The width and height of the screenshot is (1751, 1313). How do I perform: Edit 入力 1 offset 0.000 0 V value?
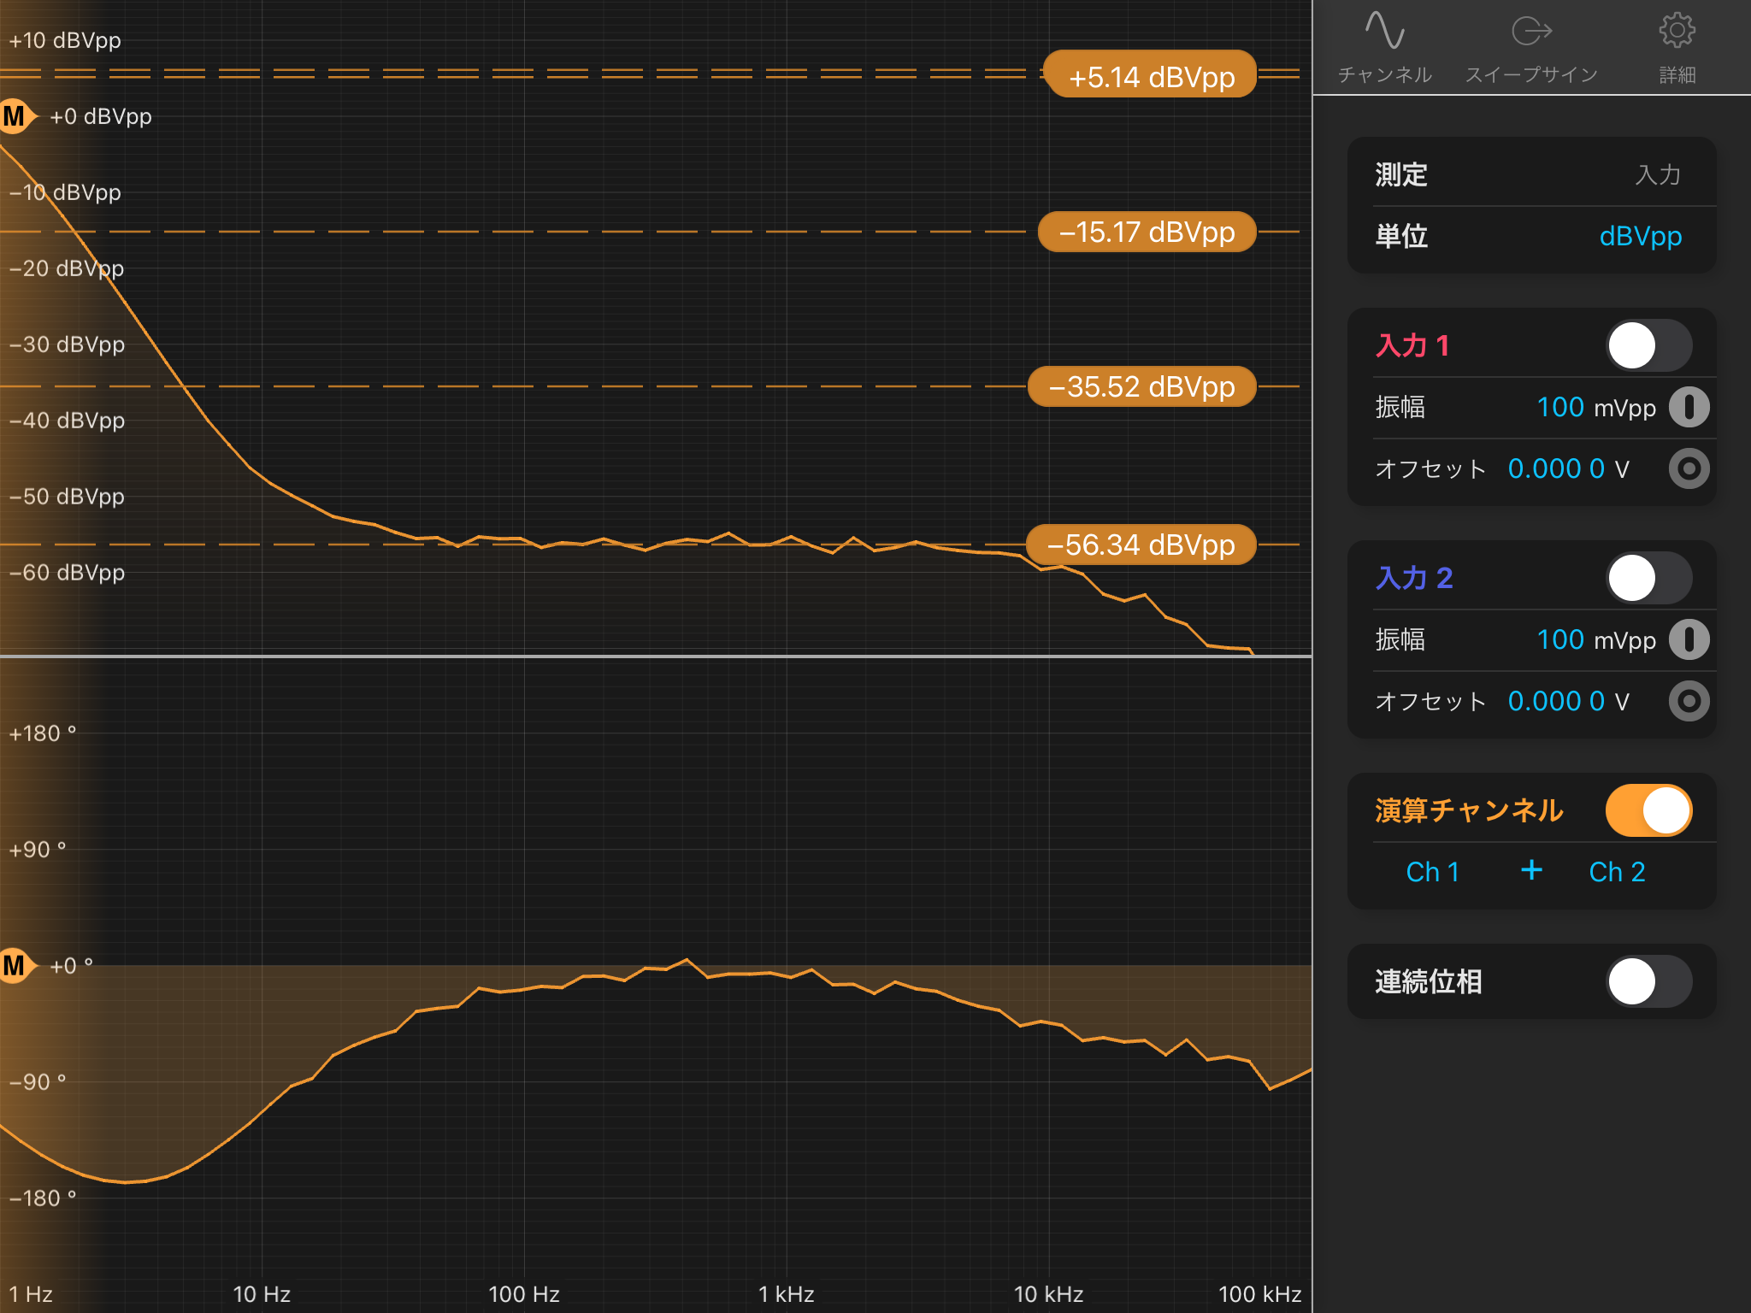point(1568,468)
